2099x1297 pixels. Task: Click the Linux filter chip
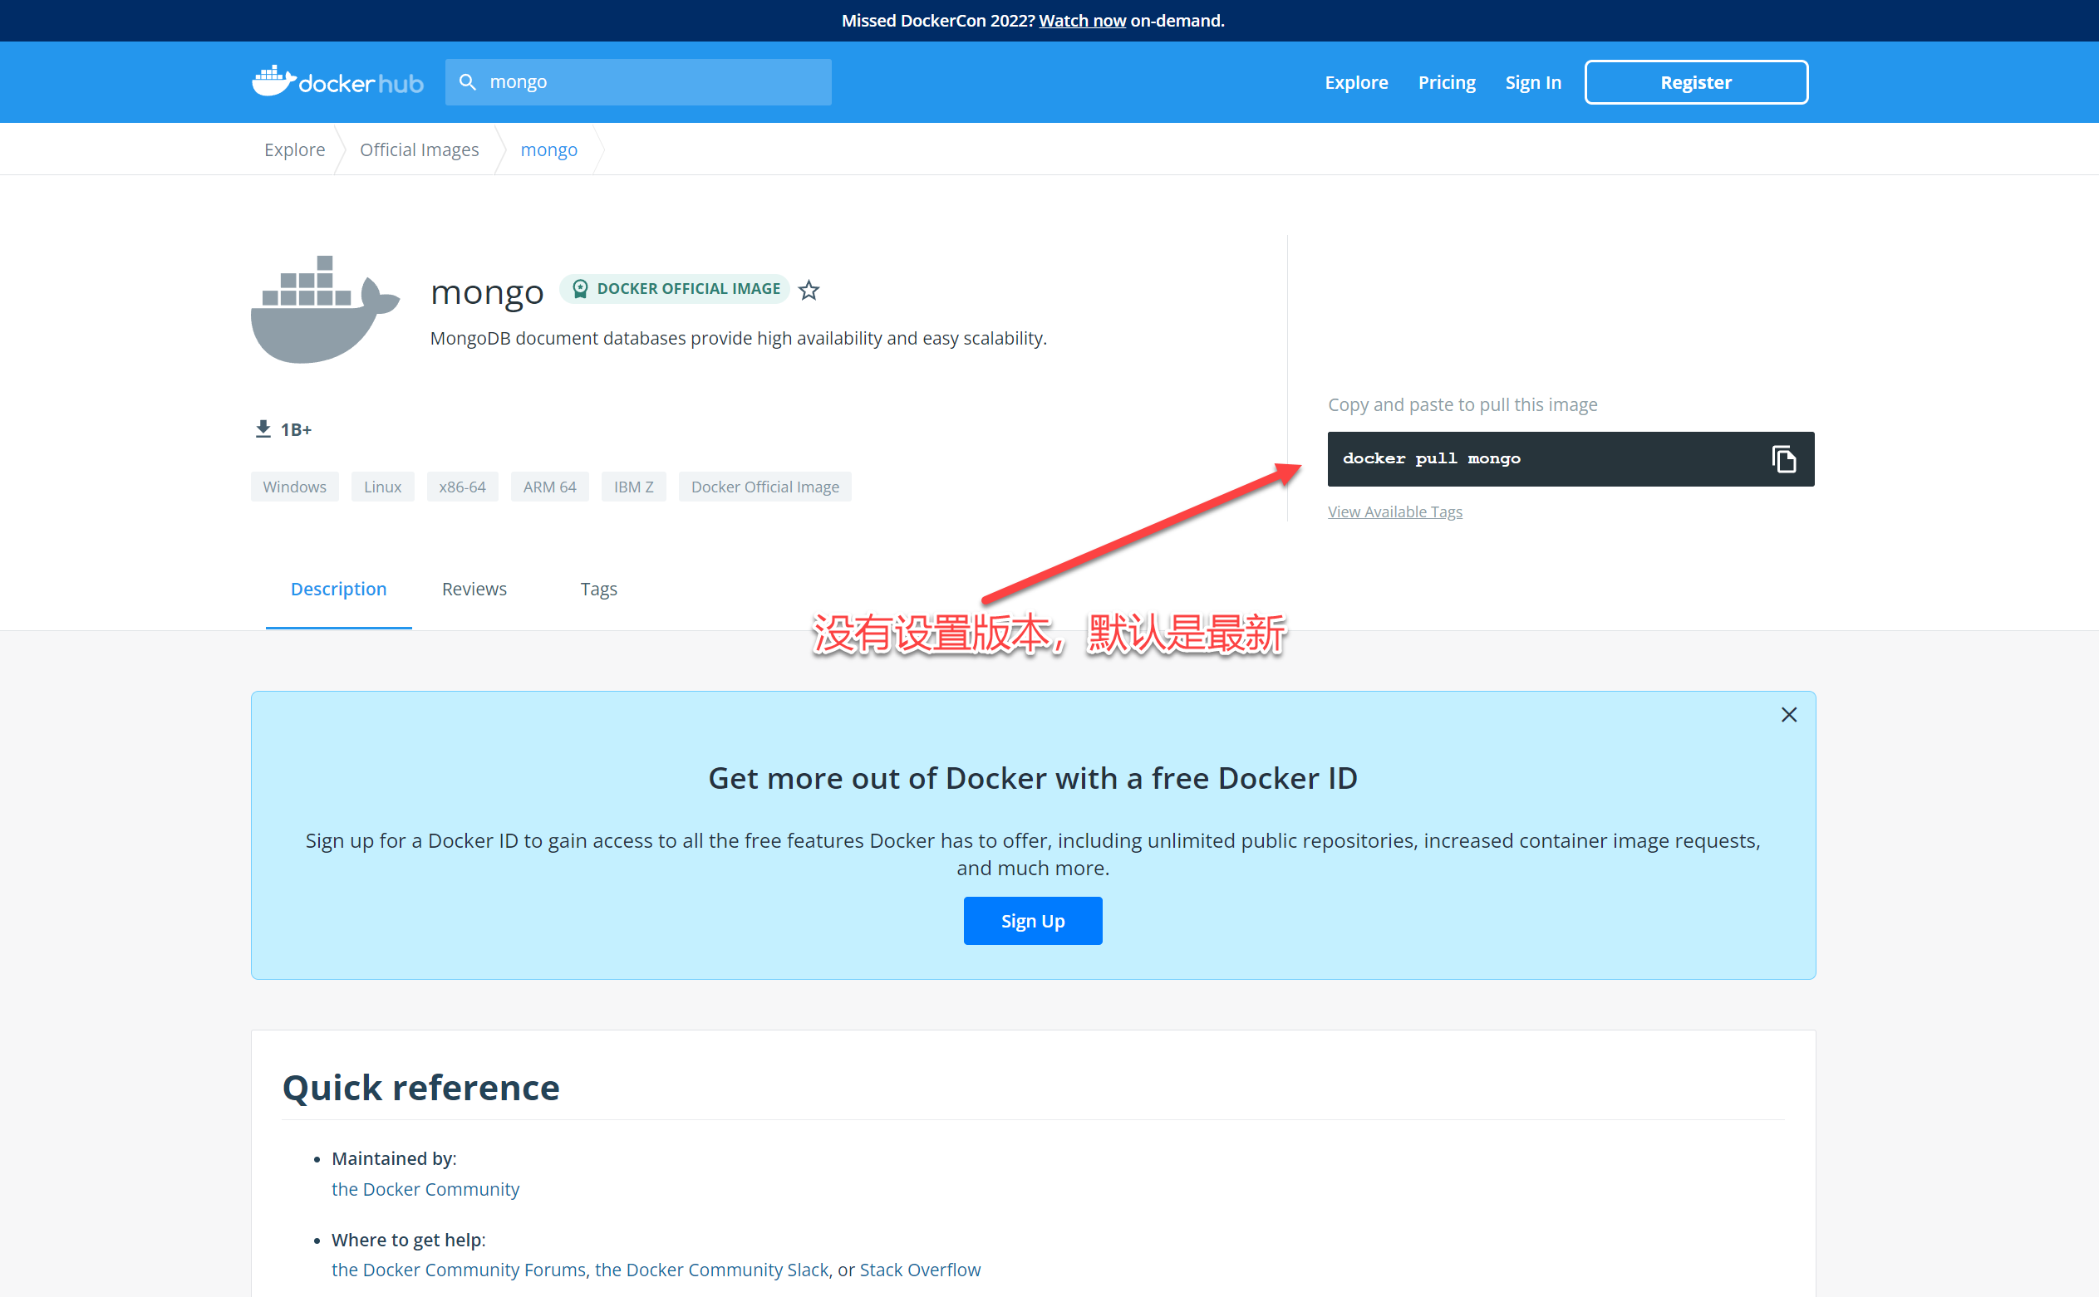[x=382, y=487]
